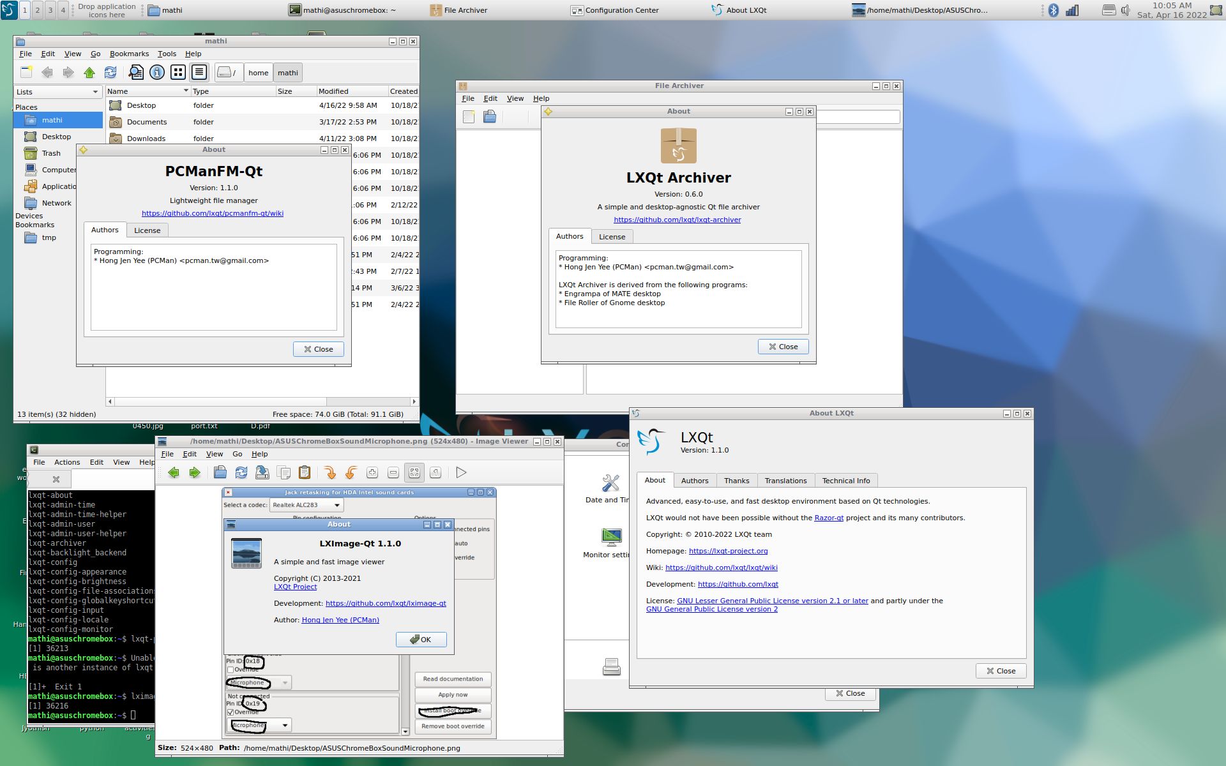Screen dimensions: 1226x766
Task: Zoom in on image in Image Viewer
Action: [x=372, y=472]
